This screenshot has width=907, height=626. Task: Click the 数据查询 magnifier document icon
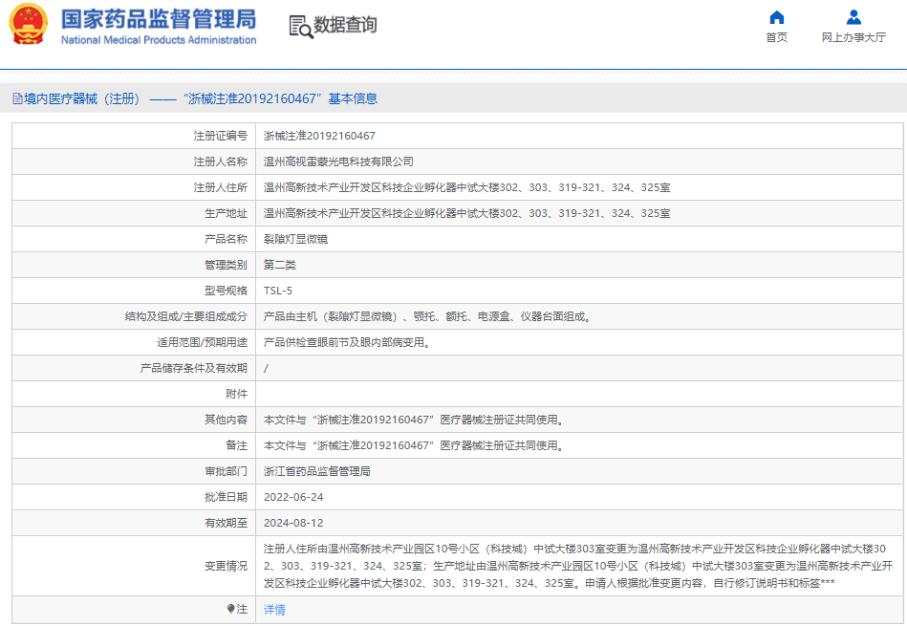pos(300,27)
